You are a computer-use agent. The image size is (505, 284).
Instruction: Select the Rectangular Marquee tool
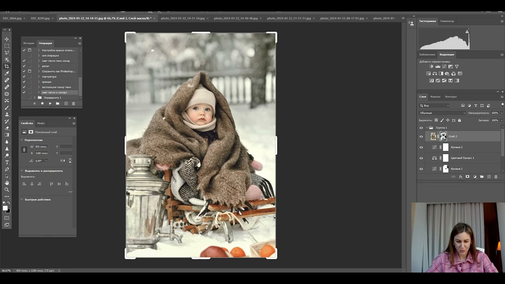[7, 46]
